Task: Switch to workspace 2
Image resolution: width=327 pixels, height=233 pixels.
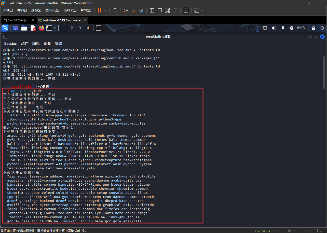Action: tap(72, 28)
